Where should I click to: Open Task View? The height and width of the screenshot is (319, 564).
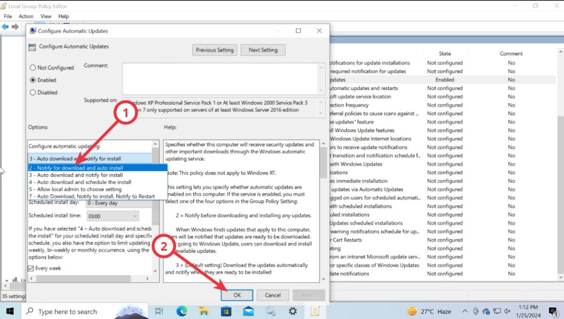click(x=159, y=311)
